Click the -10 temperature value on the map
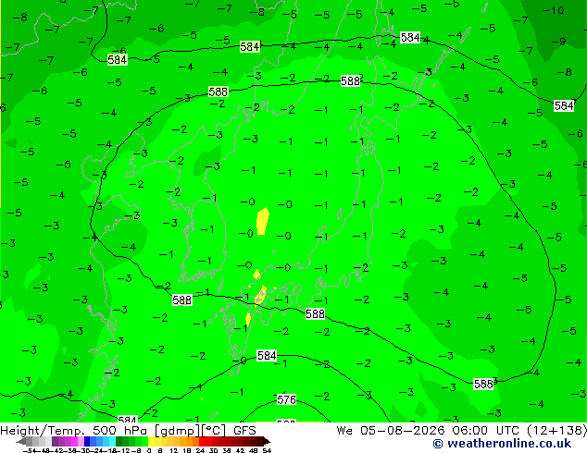This screenshot has height=453, width=587. click(x=553, y=10)
